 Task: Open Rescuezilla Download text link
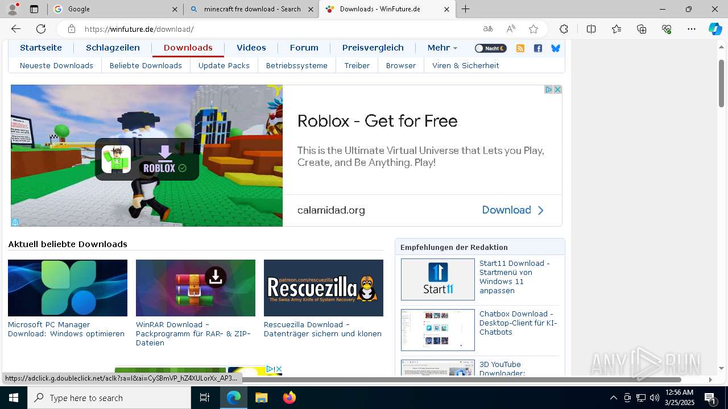pos(322,329)
